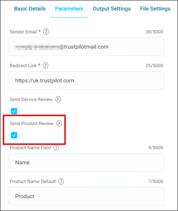Click the 25/5000 character counter

pos(154,66)
